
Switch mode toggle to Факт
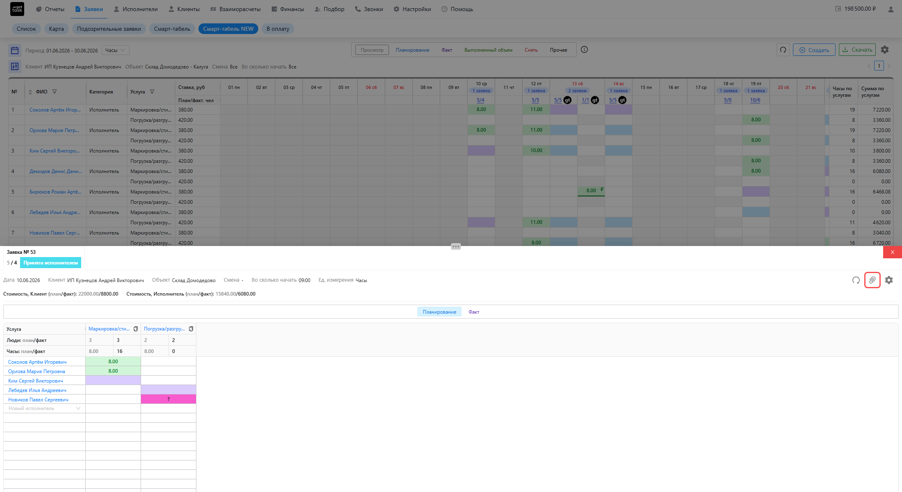474,312
